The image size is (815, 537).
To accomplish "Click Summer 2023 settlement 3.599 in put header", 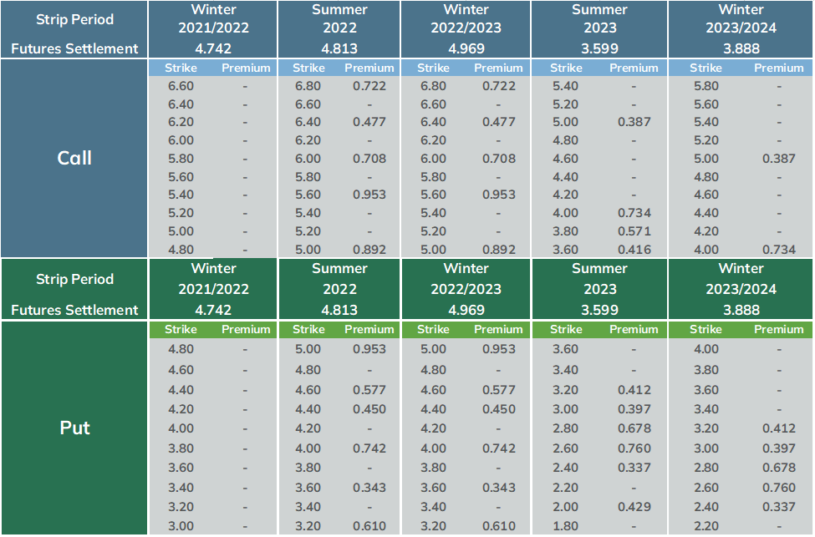I will click(599, 310).
